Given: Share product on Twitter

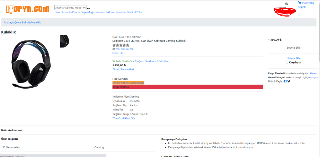Looking at the screenshot, I should pyautogui.click(x=289, y=81).
